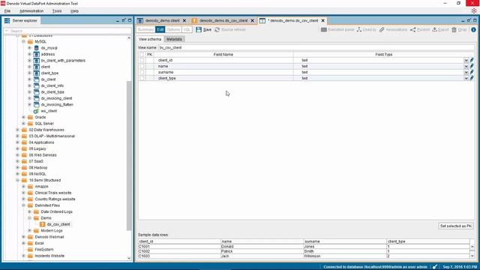The width and height of the screenshot is (480, 270).
Task: Select the dv_client_info tree item
Action: click(x=52, y=85)
